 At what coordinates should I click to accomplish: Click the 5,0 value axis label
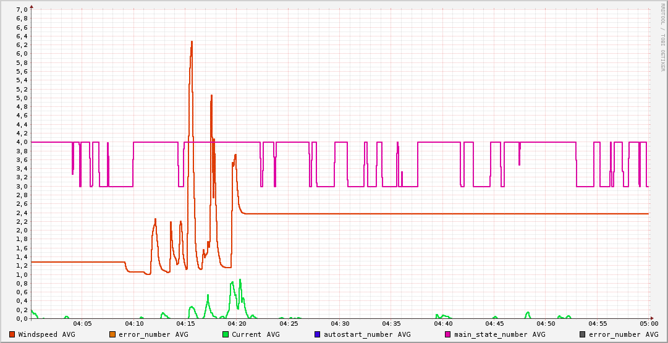click(x=22, y=98)
